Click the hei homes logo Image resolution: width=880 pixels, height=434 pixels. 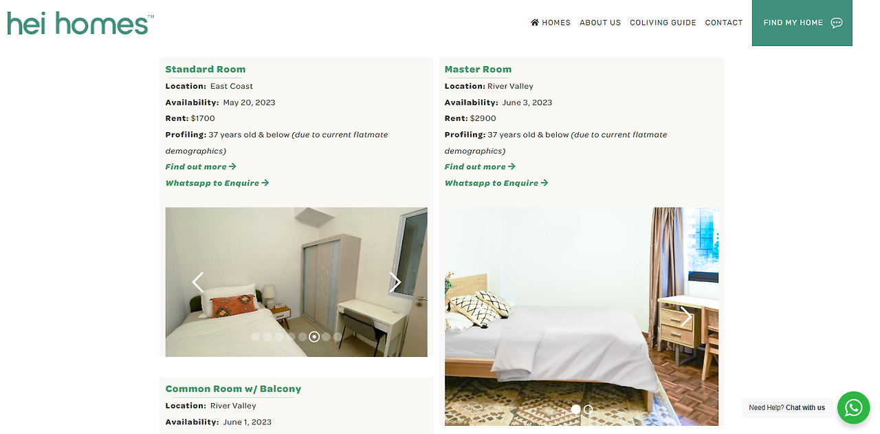coord(80,23)
